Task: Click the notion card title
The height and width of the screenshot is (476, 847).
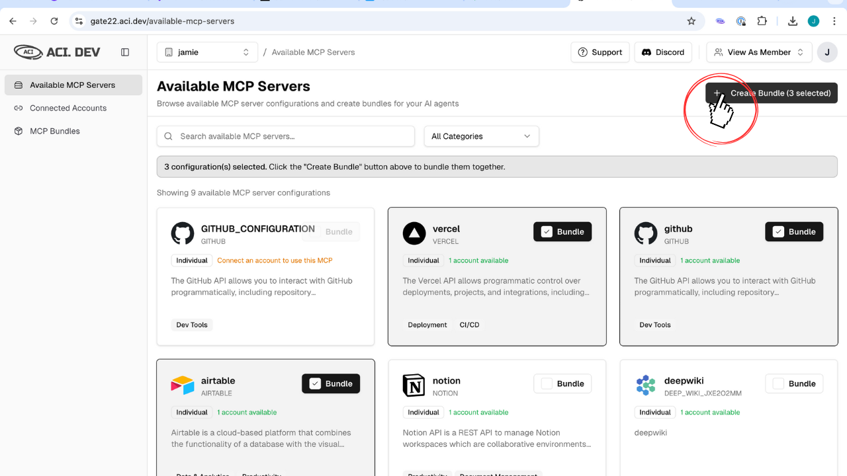Action: pos(447,381)
